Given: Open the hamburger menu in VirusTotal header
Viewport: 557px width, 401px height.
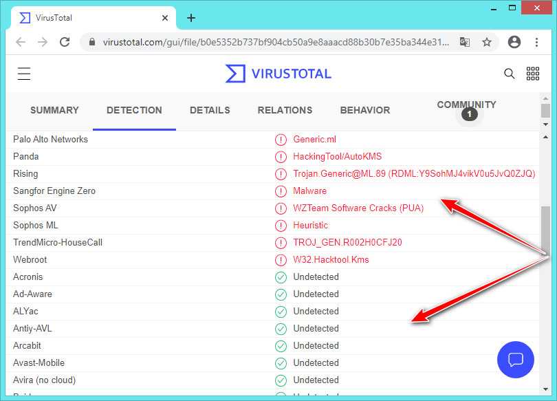Looking at the screenshot, I should (x=24, y=74).
